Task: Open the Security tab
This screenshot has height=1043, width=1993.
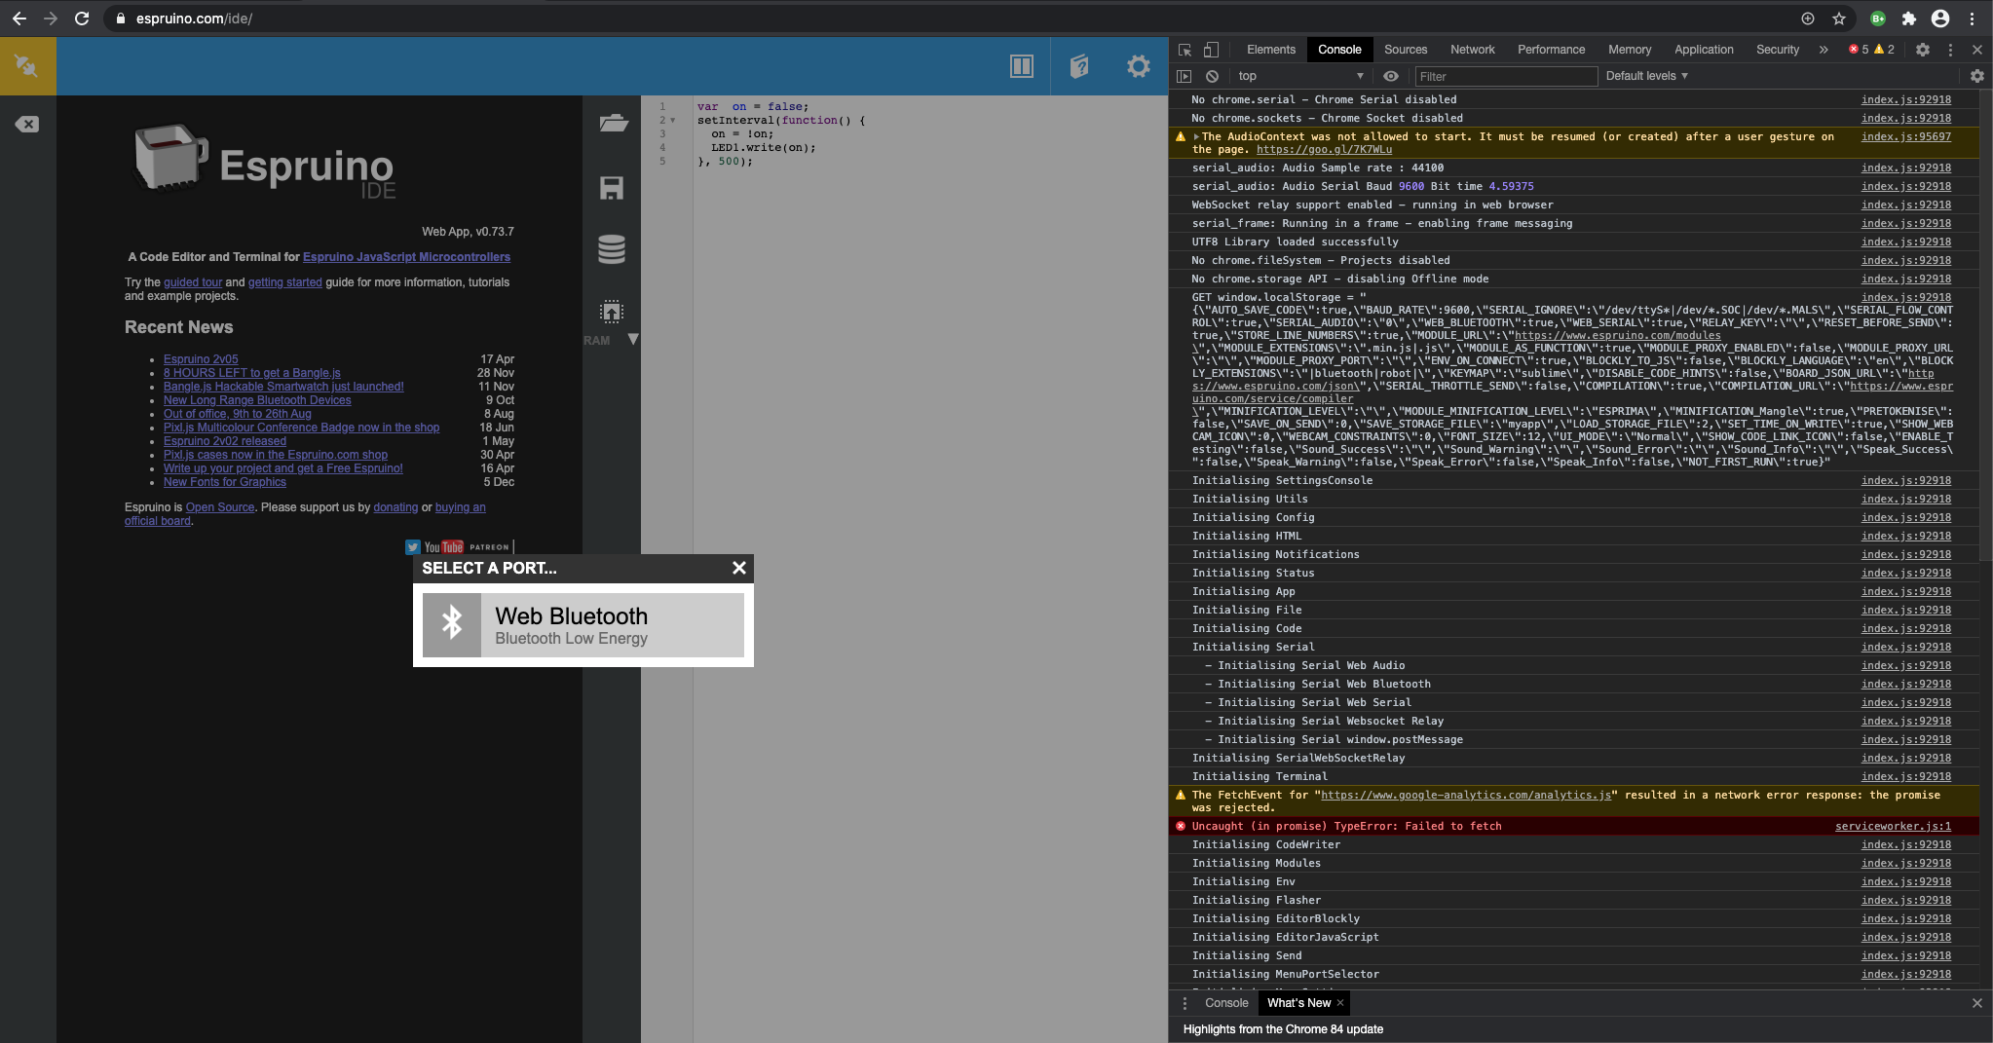Action: tap(1778, 50)
